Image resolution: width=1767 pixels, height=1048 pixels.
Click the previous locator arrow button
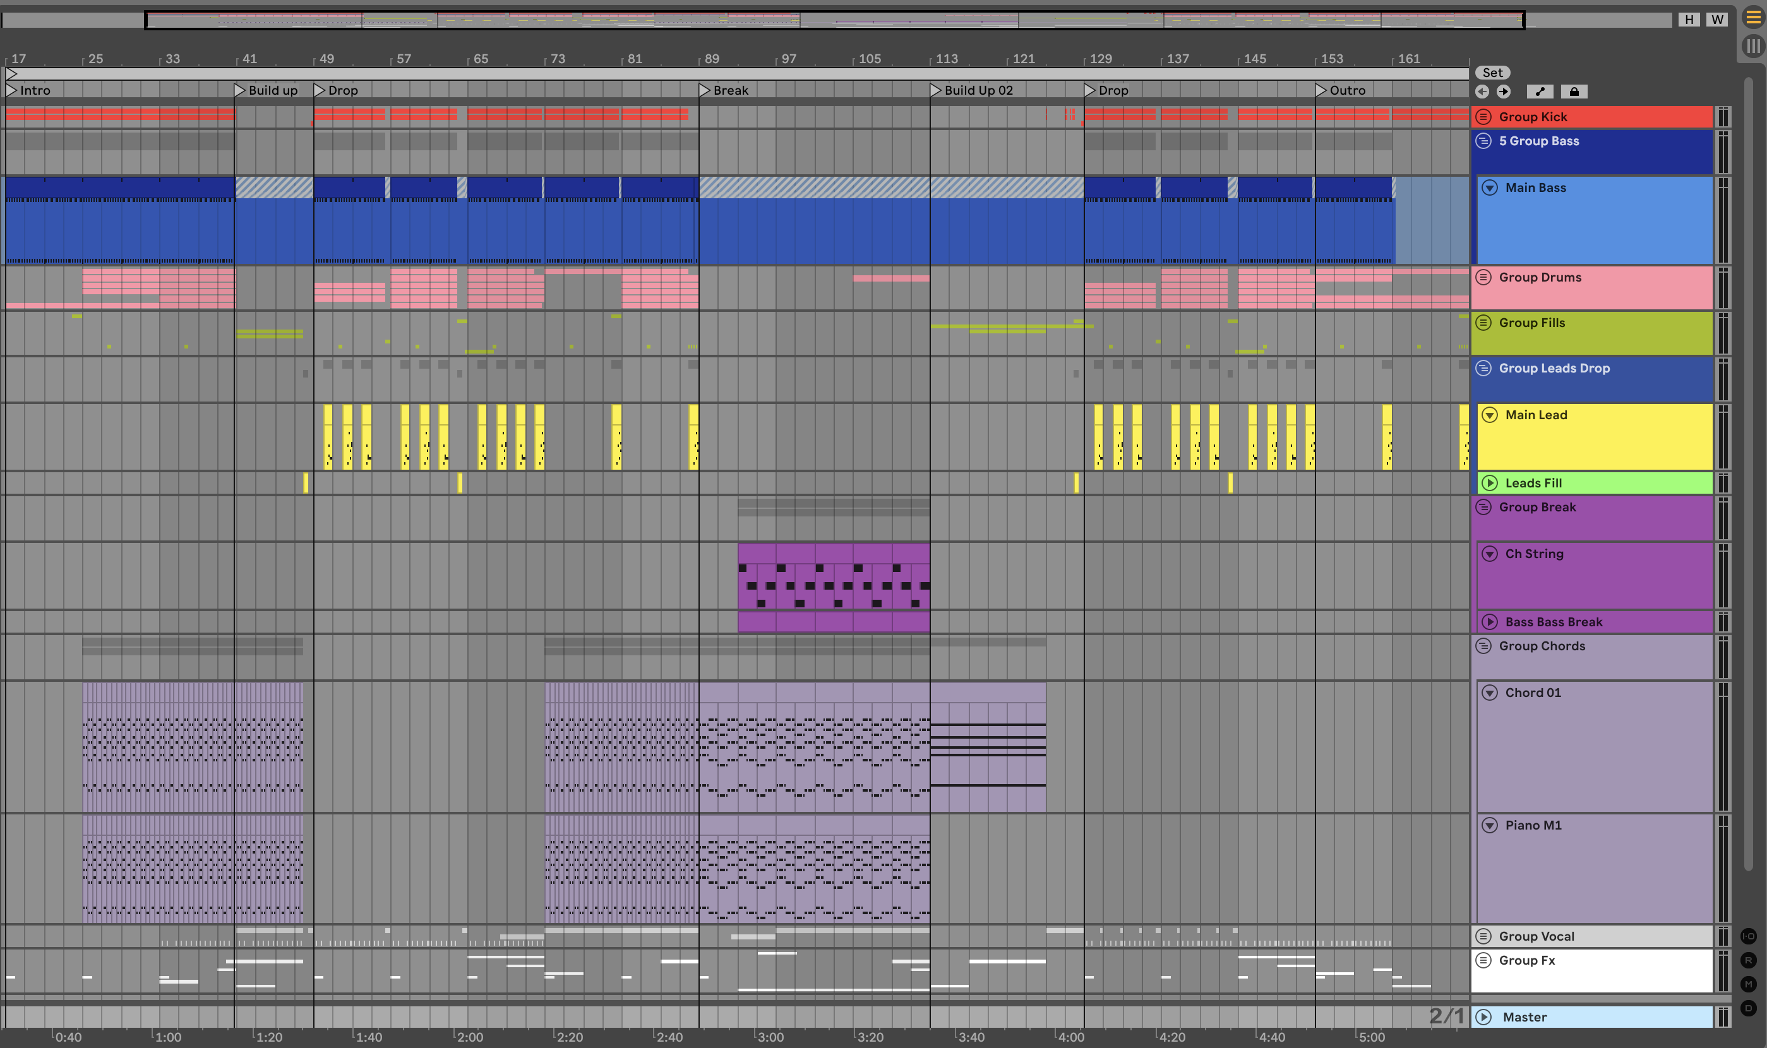[x=1482, y=92]
